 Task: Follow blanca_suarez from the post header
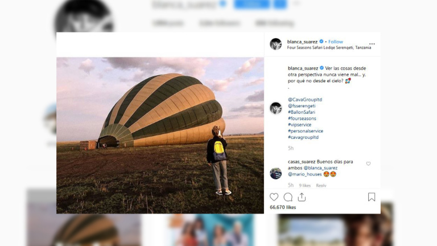[336, 42]
